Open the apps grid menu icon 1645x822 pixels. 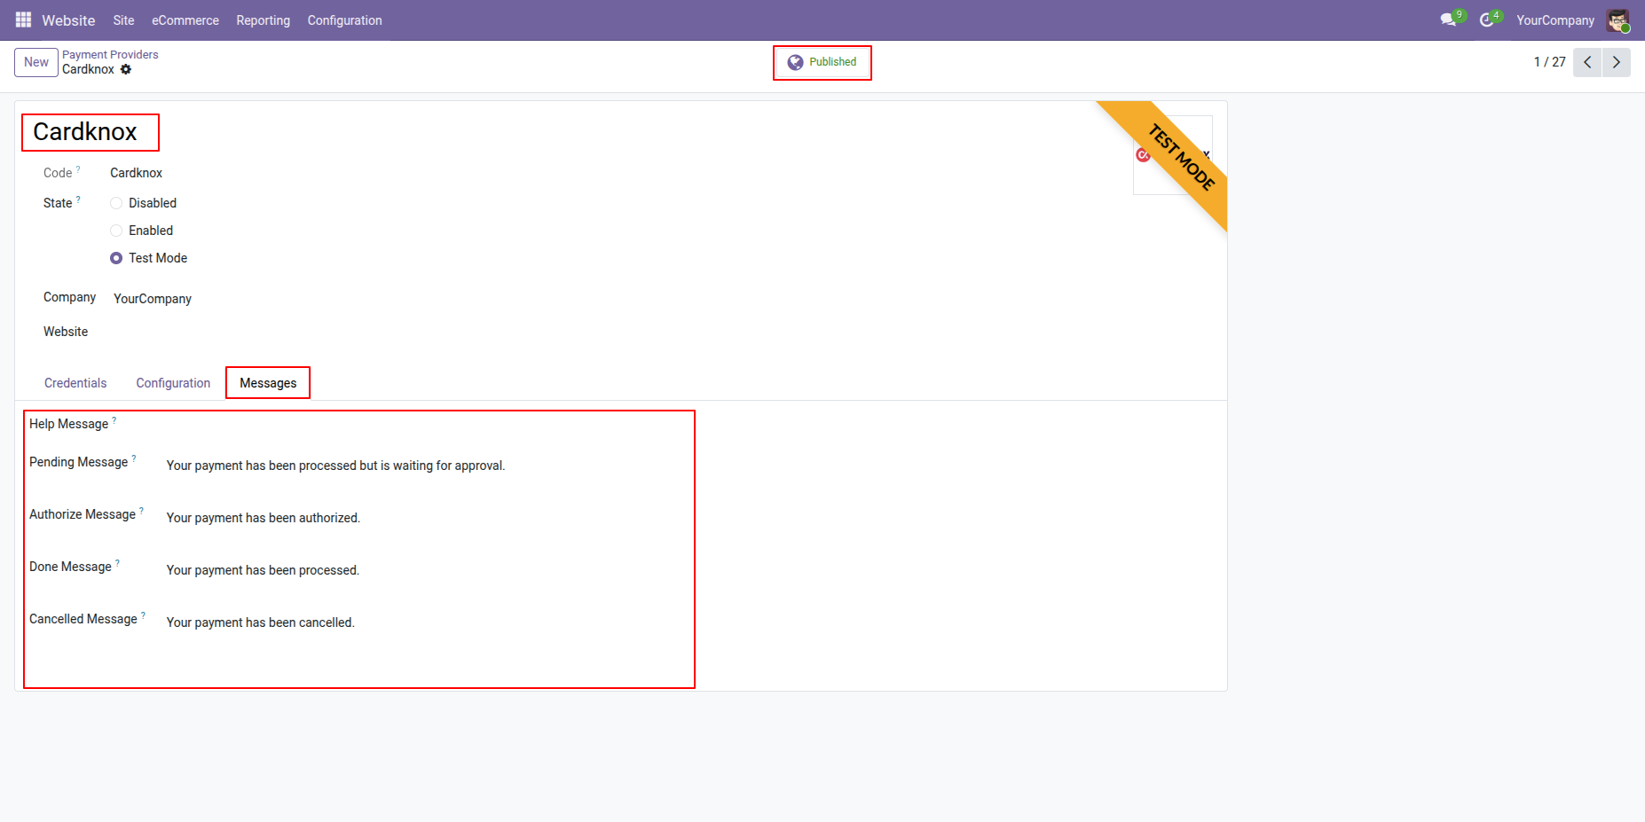pyautogui.click(x=23, y=20)
